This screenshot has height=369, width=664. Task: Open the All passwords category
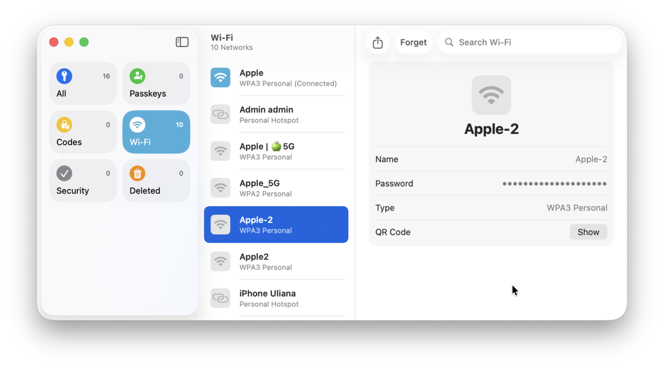[83, 83]
